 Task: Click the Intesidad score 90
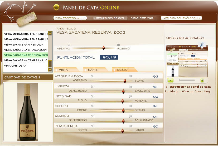click(x=156, y=97)
